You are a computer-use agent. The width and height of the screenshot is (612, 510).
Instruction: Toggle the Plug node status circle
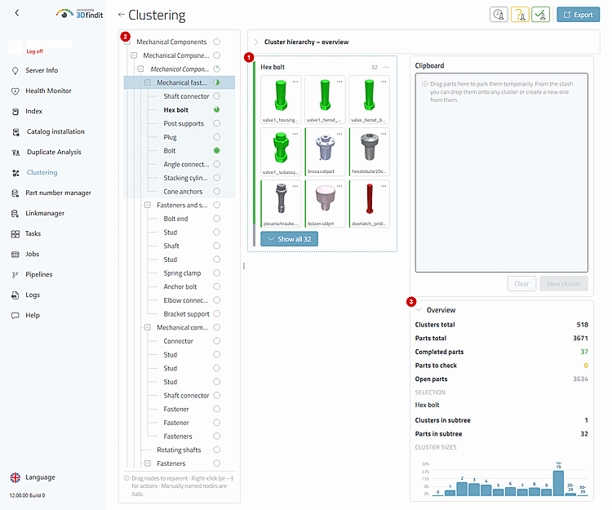coord(216,137)
